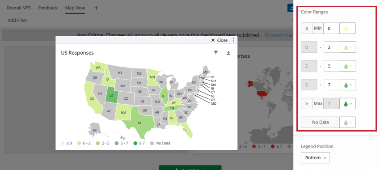Open the filter icon on US Responses widget
This screenshot has width=380, height=170.
(216, 53)
